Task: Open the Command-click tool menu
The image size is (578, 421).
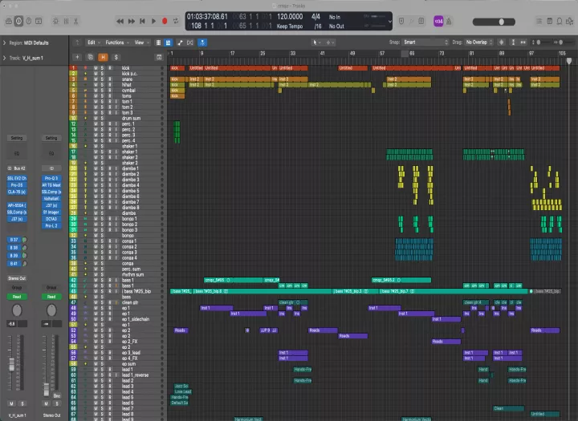Action: pos(330,43)
